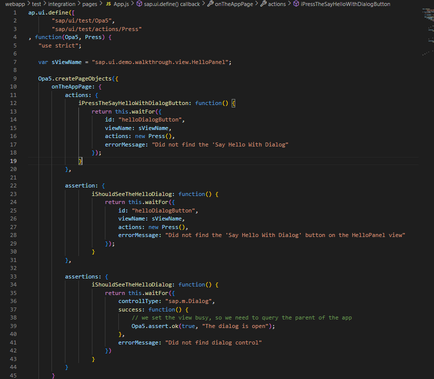434x379 pixels.
Task: Click the comment on line 38
Action: 242,317
